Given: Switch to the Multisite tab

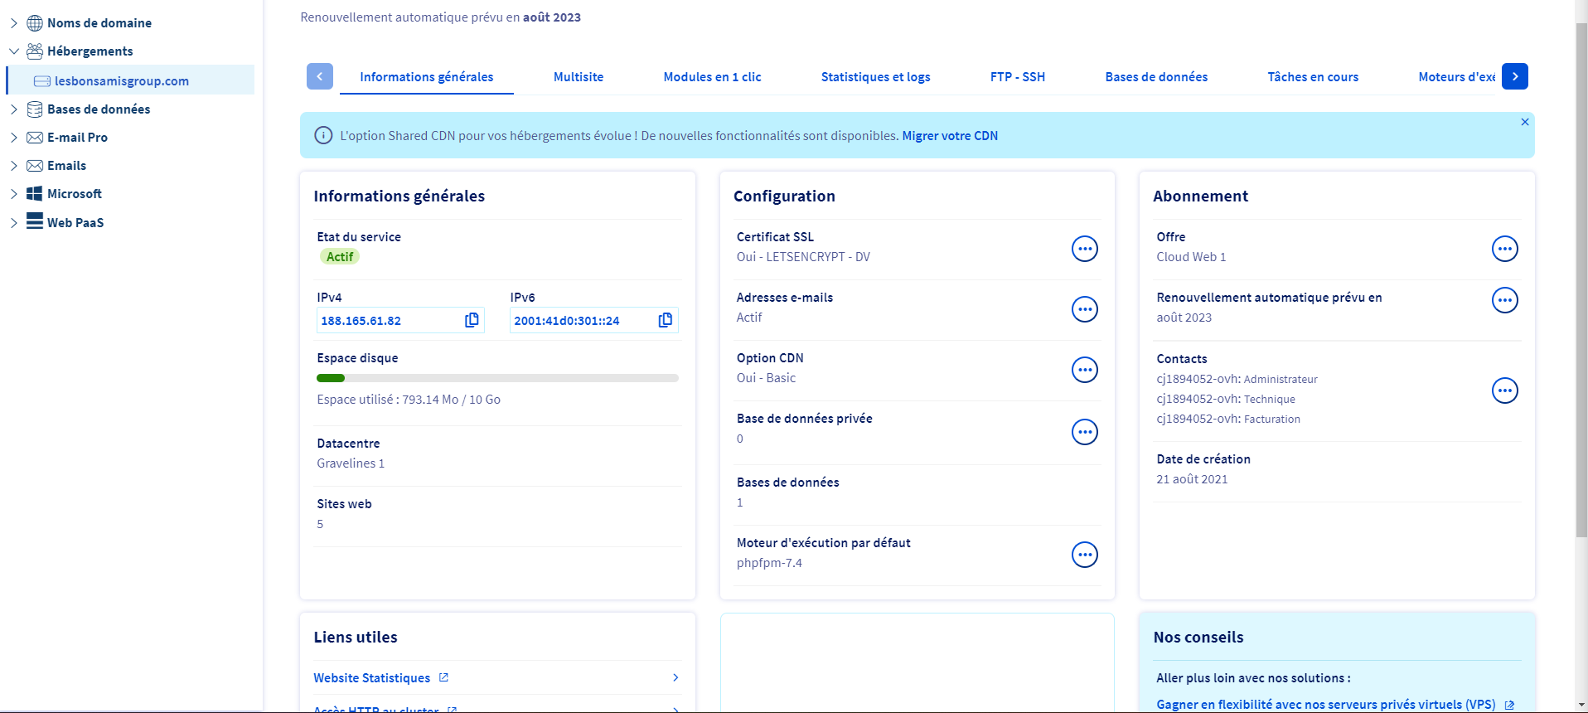Looking at the screenshot, I should click(x=578, y=77).
